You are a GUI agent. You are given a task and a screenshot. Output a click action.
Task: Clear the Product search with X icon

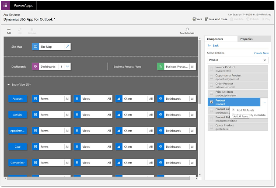click(x=265, y=60)
